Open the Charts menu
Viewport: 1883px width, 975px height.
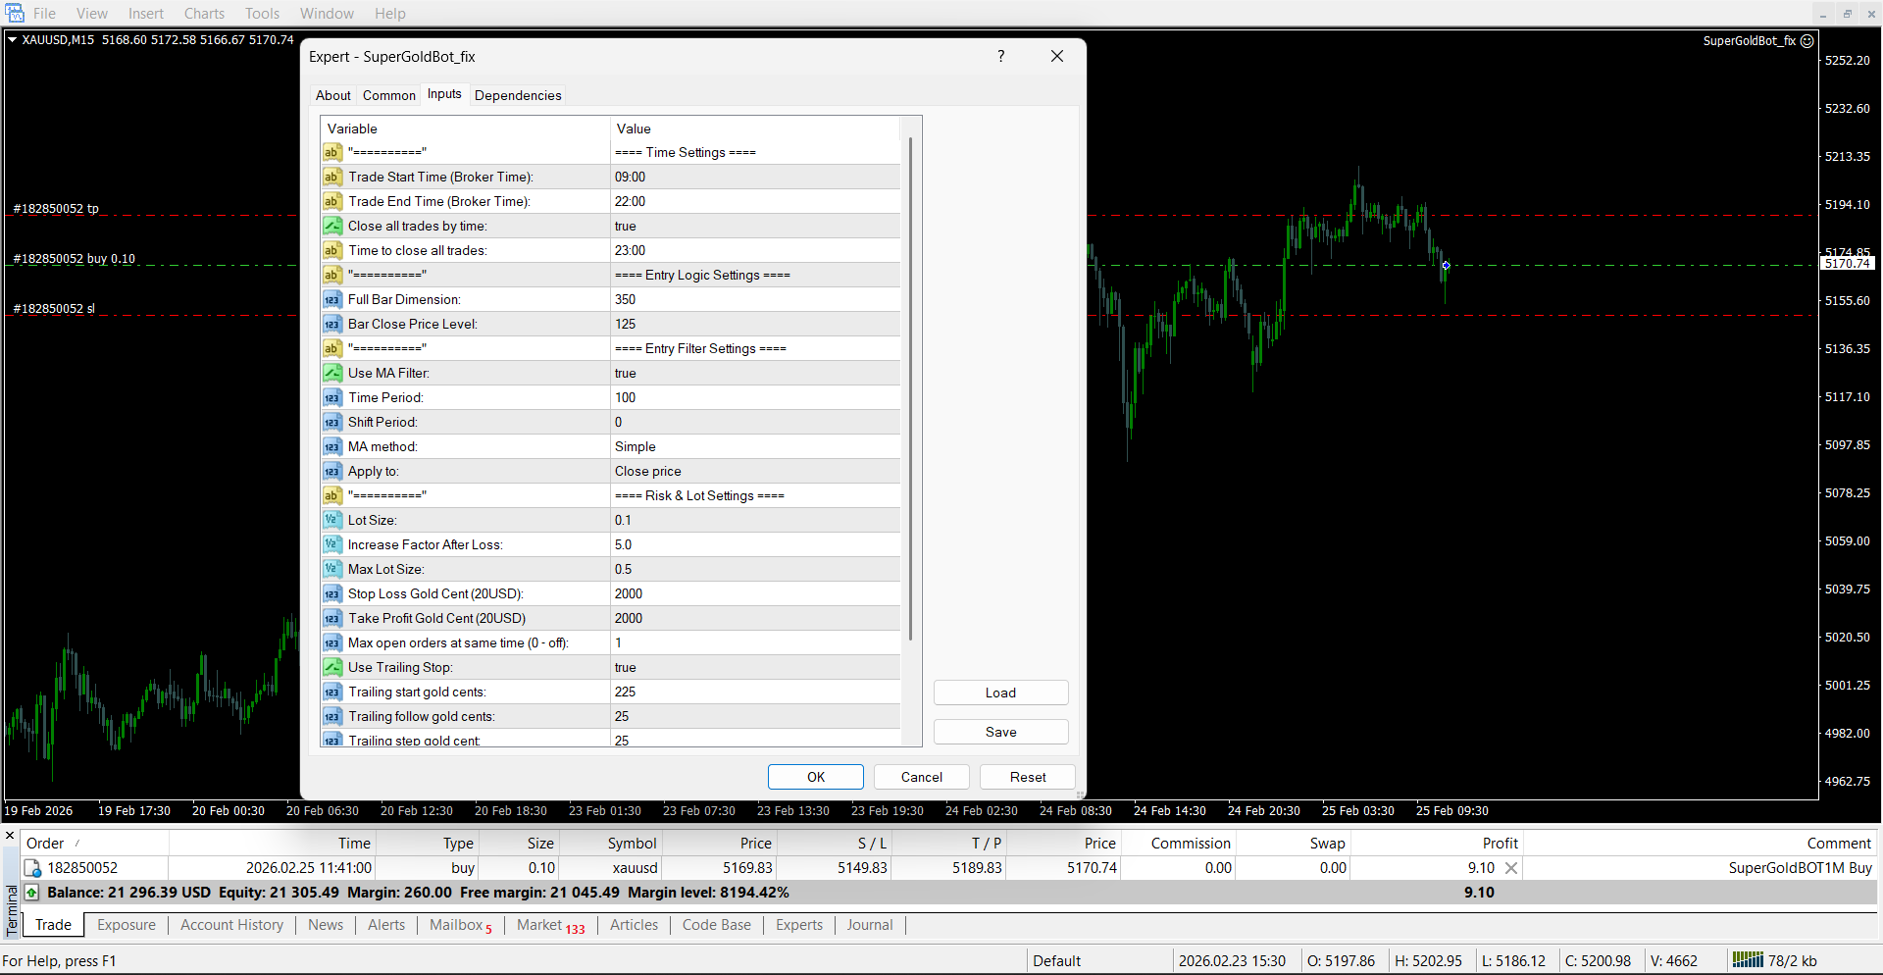pos(204,14)
